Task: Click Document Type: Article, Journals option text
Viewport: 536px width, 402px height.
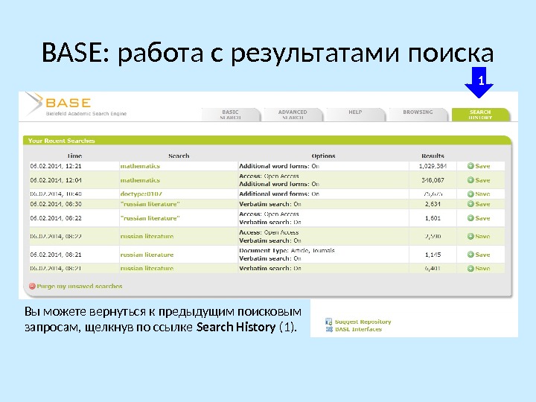Action: pyautogui.click(x=287, y=251)
